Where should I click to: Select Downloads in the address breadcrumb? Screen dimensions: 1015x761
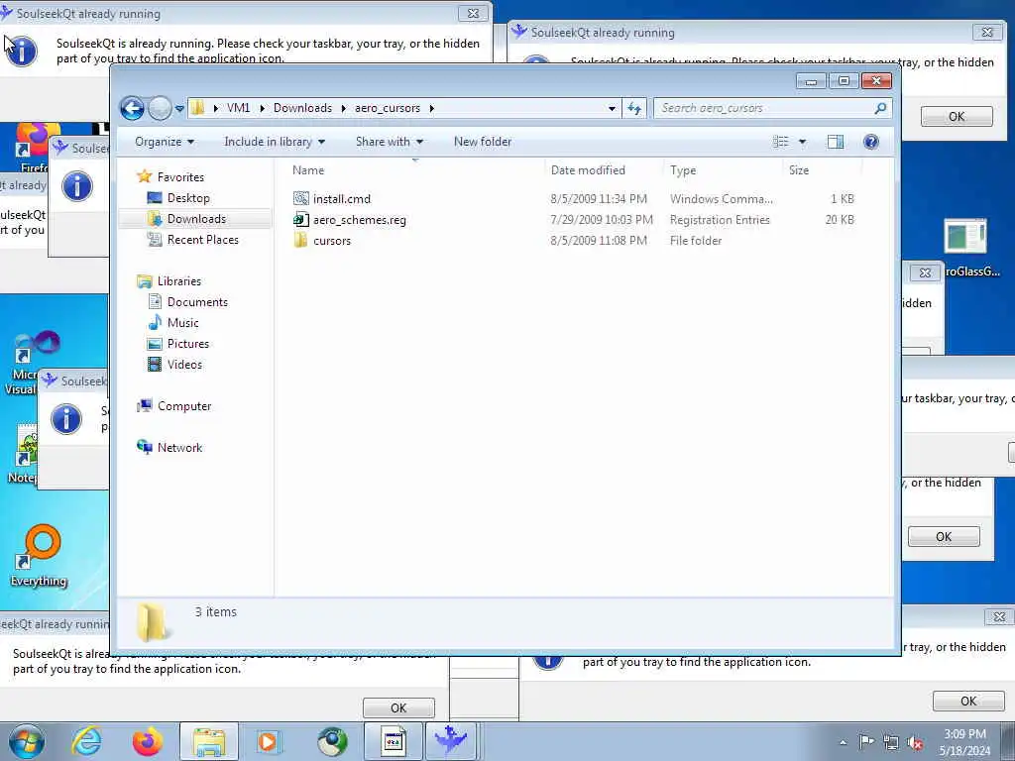(302, 108)
